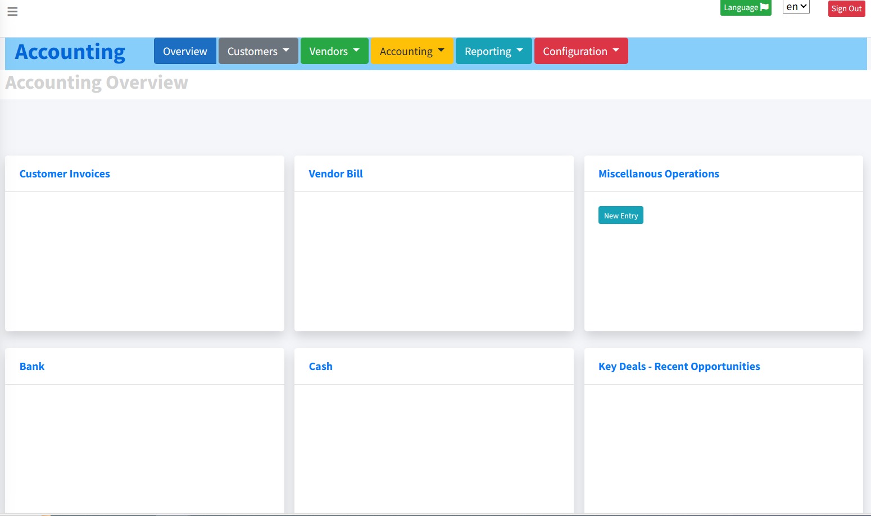871x516 pixels.
Task: Open the hamburger sidebar menu icon
Action: coord(12,11)
